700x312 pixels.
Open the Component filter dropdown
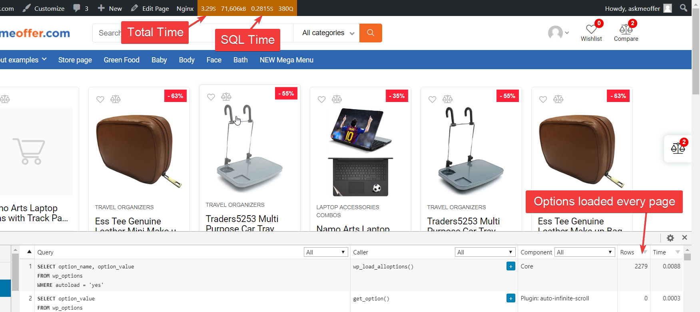584,252
